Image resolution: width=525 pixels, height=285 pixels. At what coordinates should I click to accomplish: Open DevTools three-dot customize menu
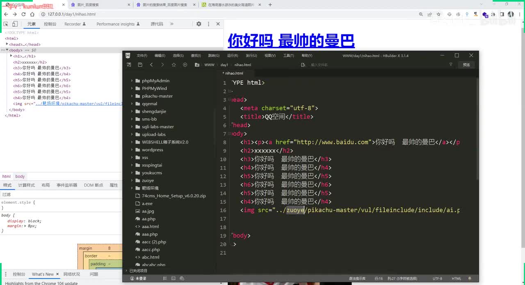[208, 24]
